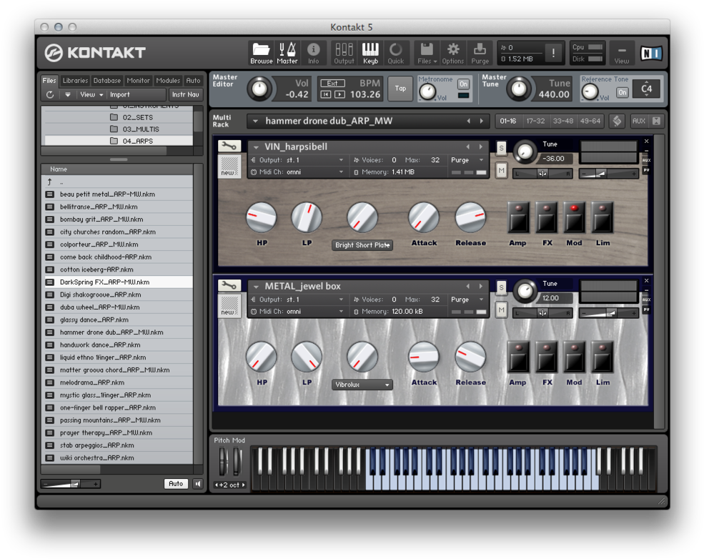Viewport: 704px width, 559px height.
Task: Click the NI logo
Action: click(650, 54)
